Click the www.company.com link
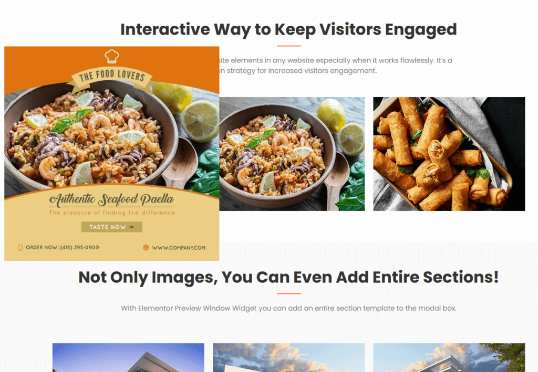The height and width of the screenshot is (372, 538). coord(179,248)
